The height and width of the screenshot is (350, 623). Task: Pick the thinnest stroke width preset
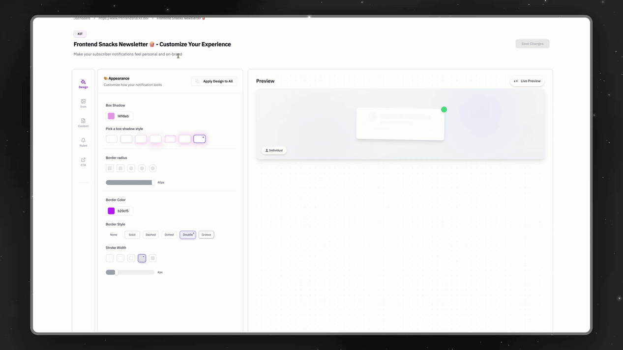coord(110,258)
